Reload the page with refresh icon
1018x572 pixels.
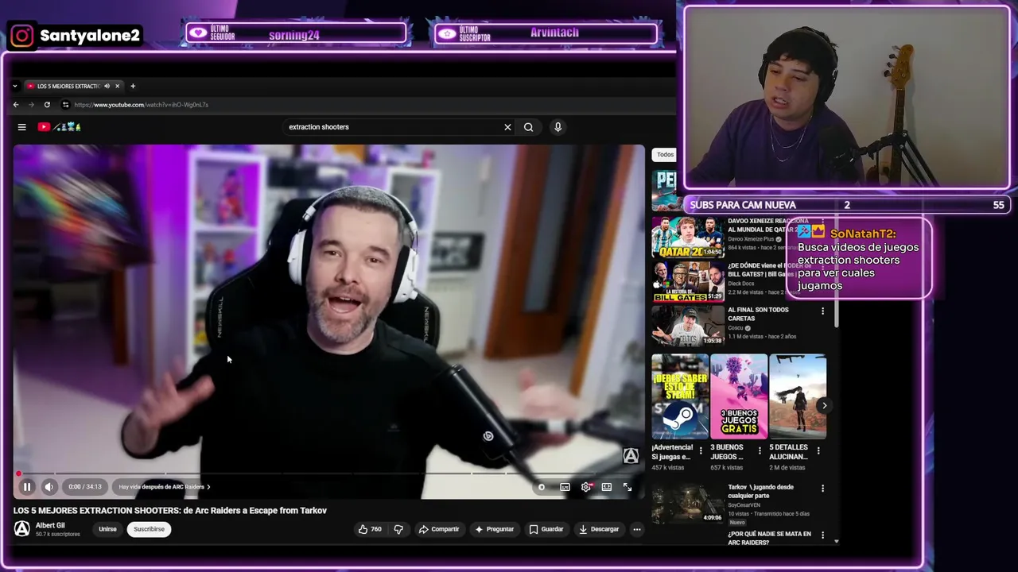[47, 105]
